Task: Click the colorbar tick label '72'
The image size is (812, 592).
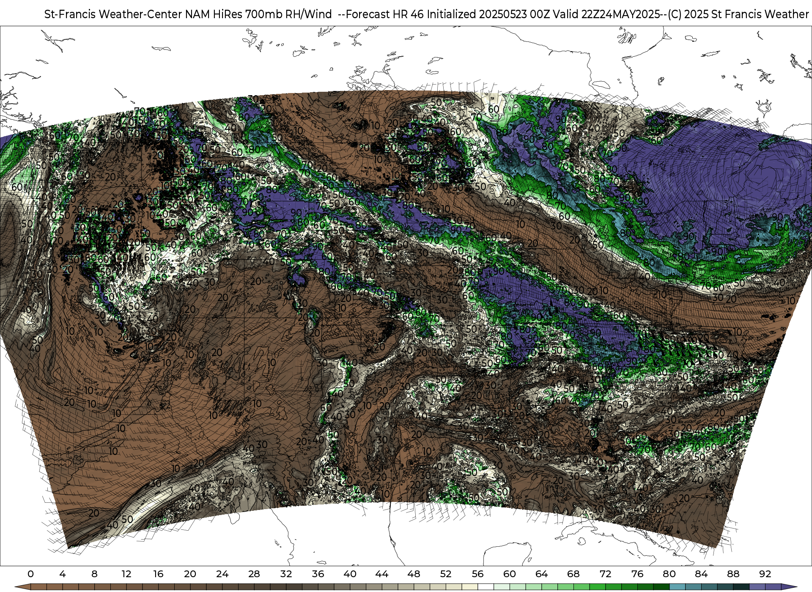Action: pyautogui.click(x=605, y=574)
